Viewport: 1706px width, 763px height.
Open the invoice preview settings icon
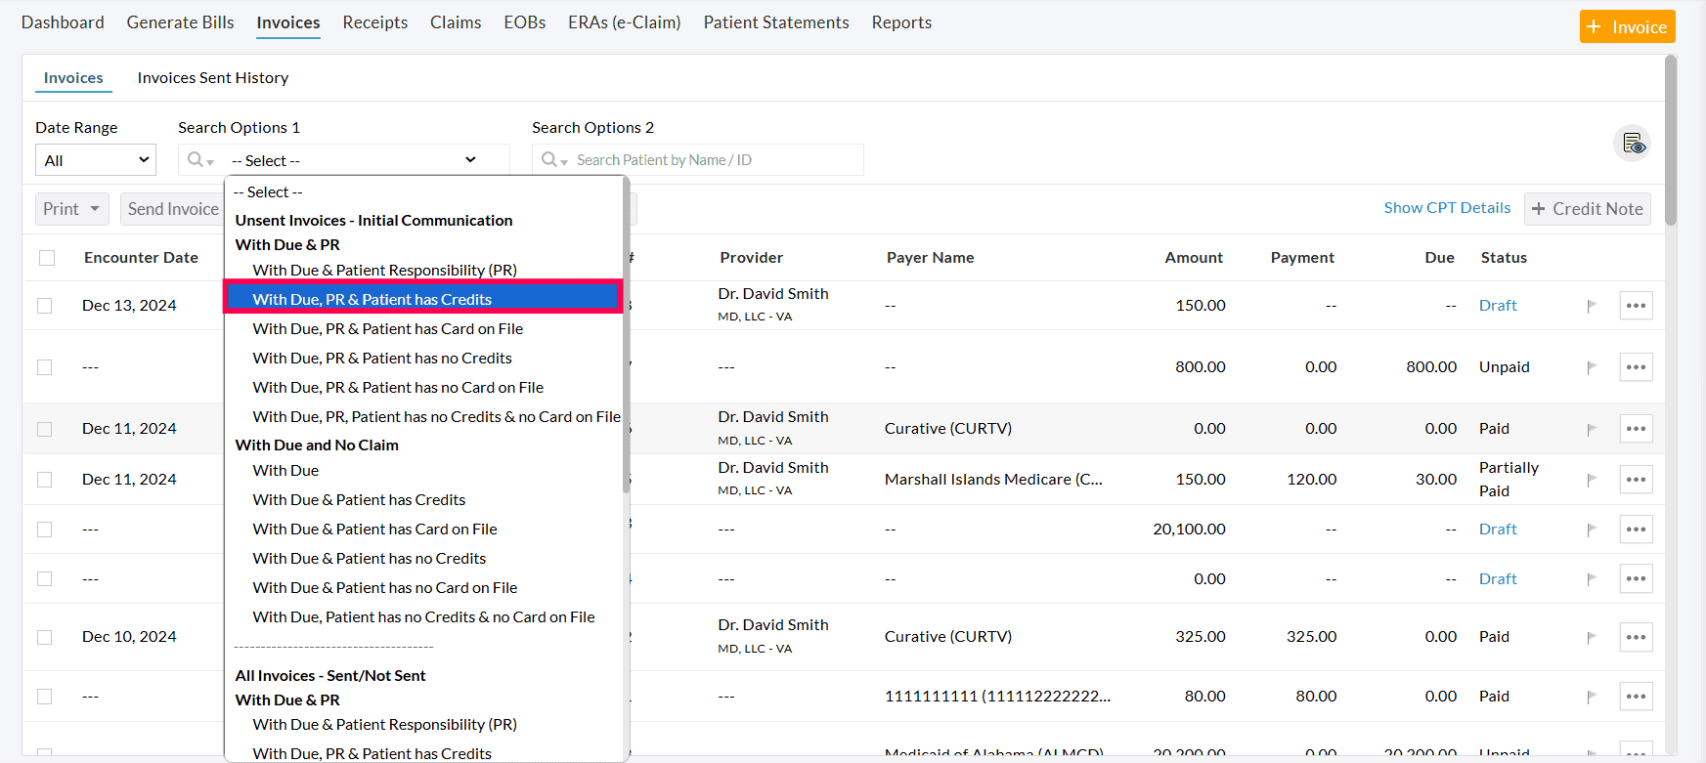1632,144
